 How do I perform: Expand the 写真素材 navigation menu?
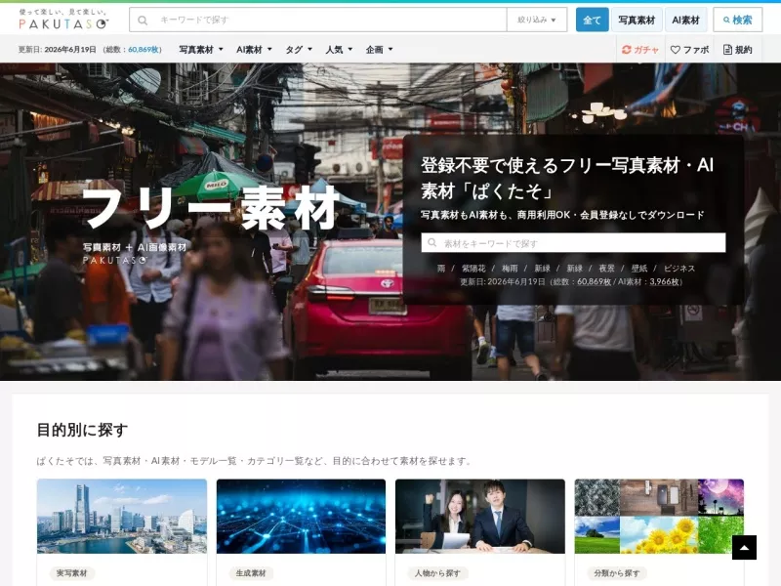tap(201, 50)
